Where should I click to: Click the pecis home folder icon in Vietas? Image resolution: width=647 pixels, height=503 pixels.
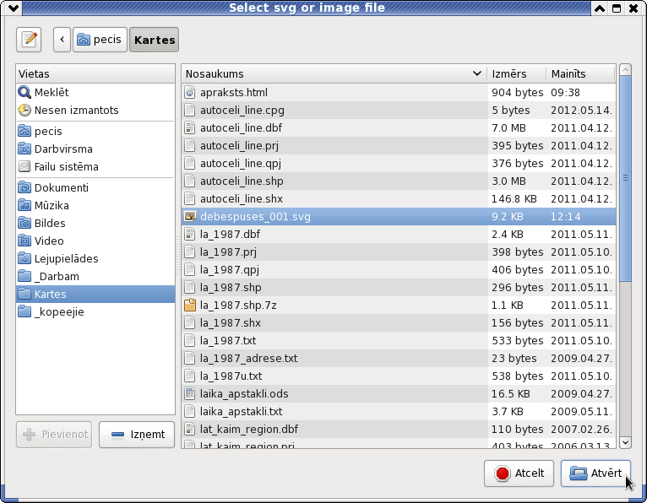[24, 131]
